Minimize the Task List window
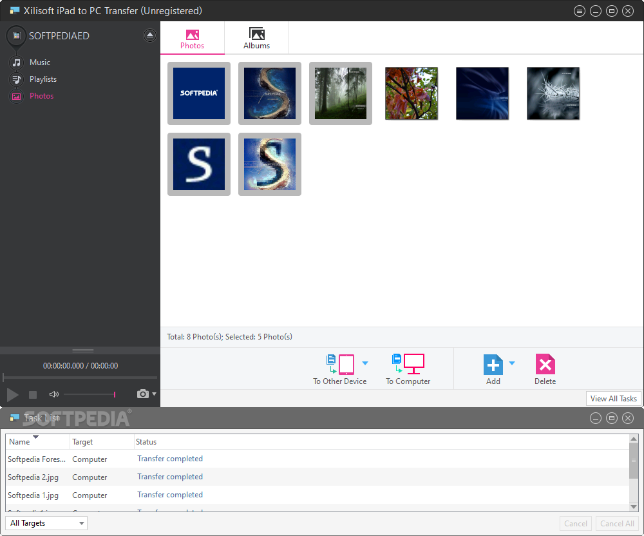Viewport: 644px width, 536px height. (595, 418)
